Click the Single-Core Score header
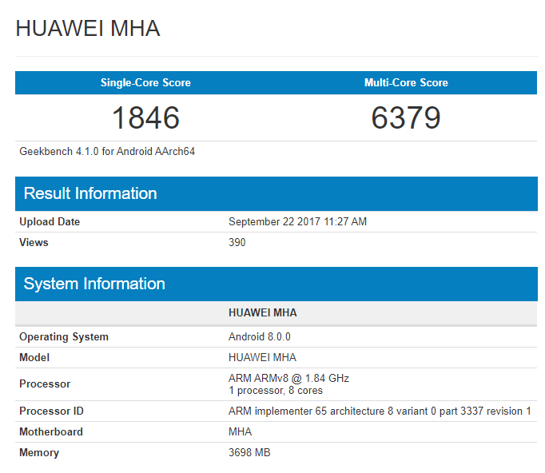 [x=145, y=83]
